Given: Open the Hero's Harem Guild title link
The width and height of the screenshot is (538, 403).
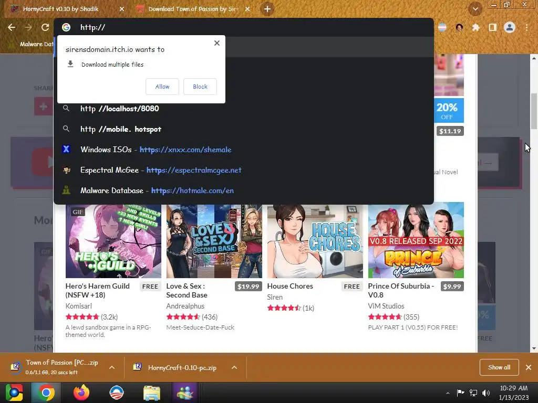Looking at the screenshot, I should 97,291.
